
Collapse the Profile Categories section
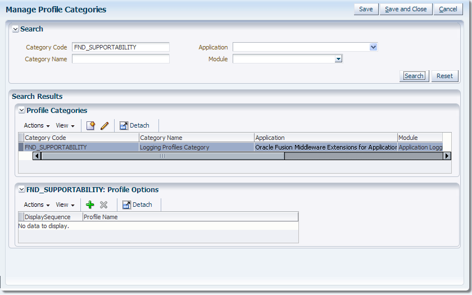22,111
